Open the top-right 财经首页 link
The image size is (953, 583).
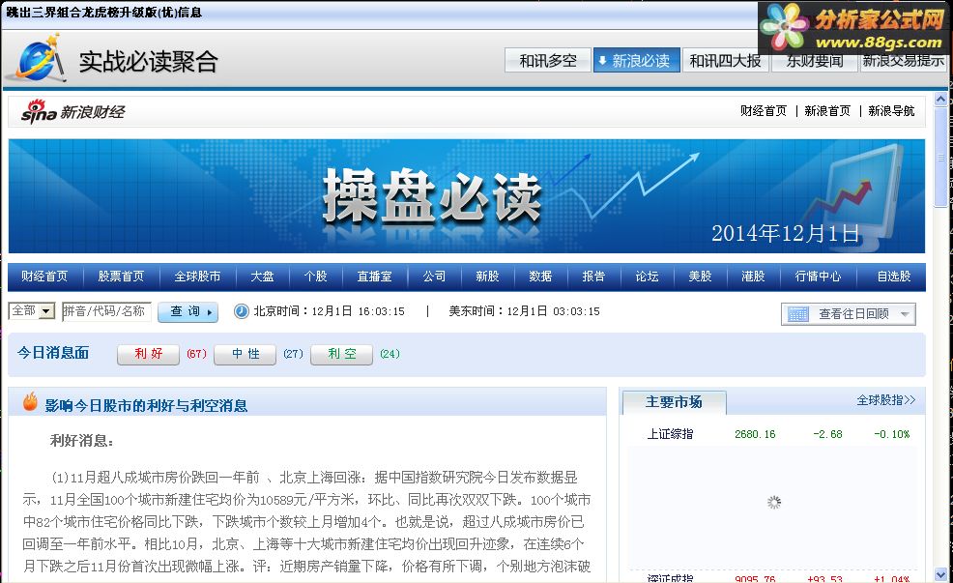pos(764,110)
